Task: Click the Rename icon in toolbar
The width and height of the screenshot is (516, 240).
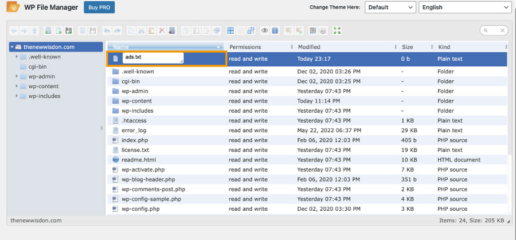Action: (x=196, y=30)
